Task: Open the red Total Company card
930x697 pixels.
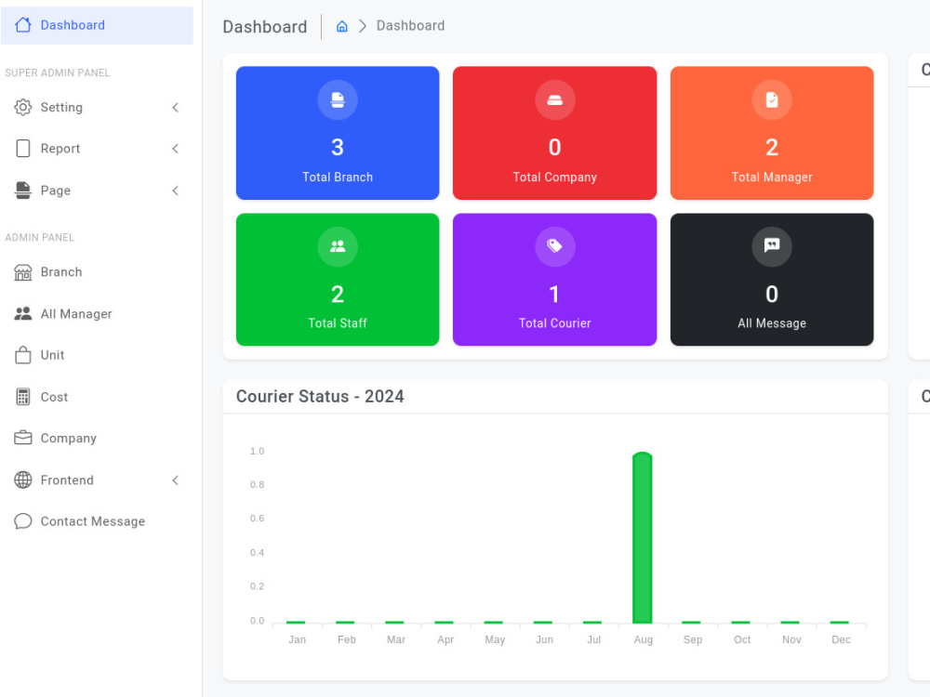Action: (x=554, y=133)
